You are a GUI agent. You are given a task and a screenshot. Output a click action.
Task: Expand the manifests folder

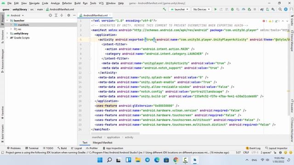pyautogui.click(x=11, y=25)
